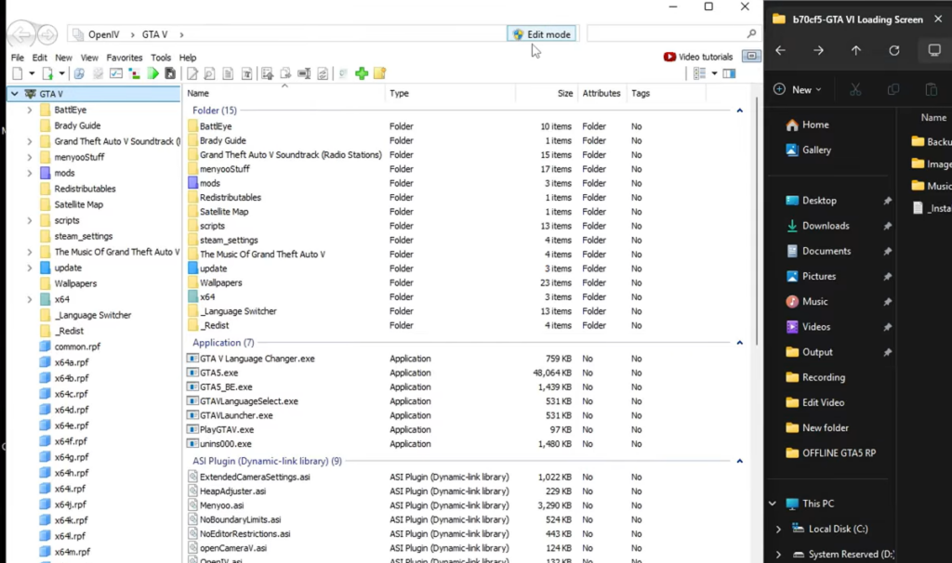This screenshot has width=952, height=563.
Task: Click the magnifier icon in OpenIV search box
Action: (751, 33)
